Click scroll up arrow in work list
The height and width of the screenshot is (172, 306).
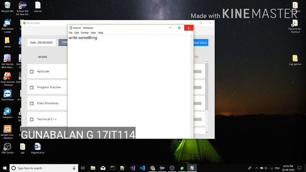tap(207, 62)
